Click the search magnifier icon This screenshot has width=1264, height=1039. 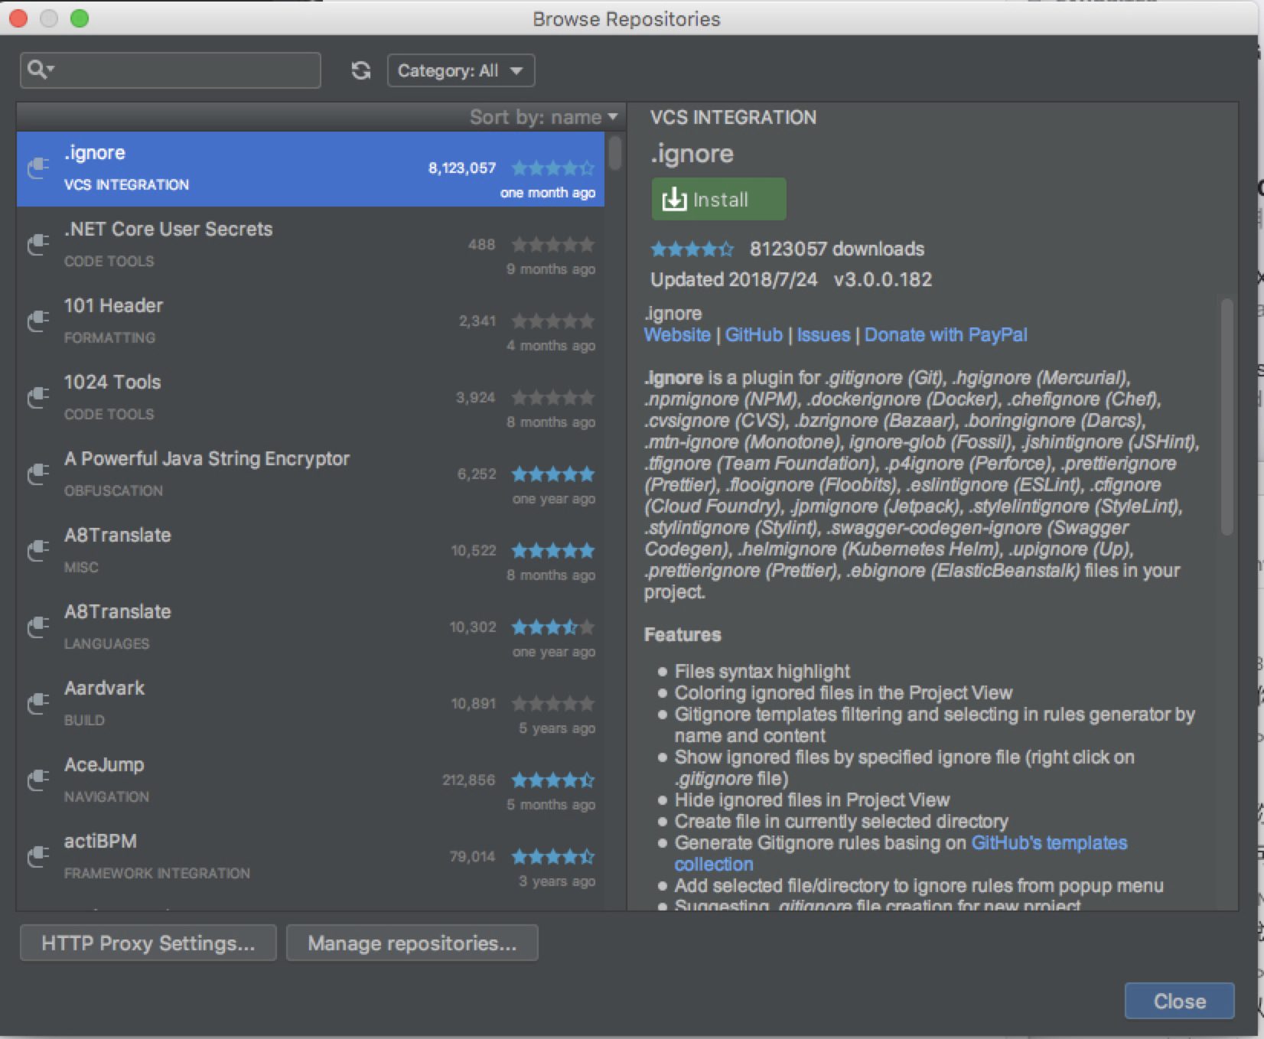38,70
